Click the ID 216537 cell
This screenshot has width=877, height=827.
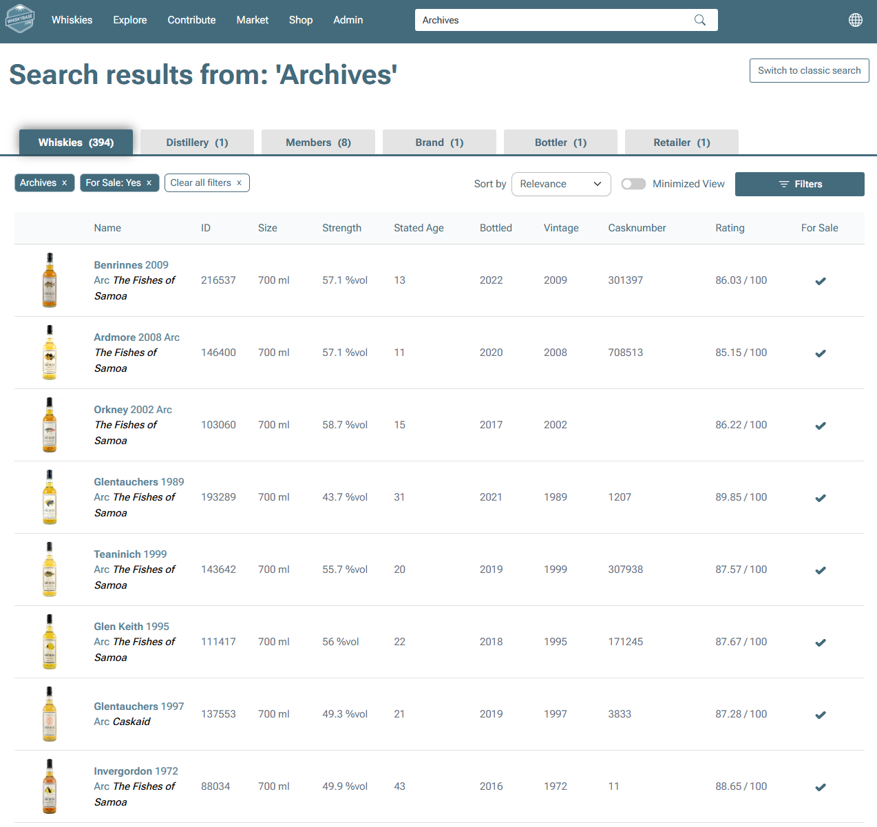218,280
